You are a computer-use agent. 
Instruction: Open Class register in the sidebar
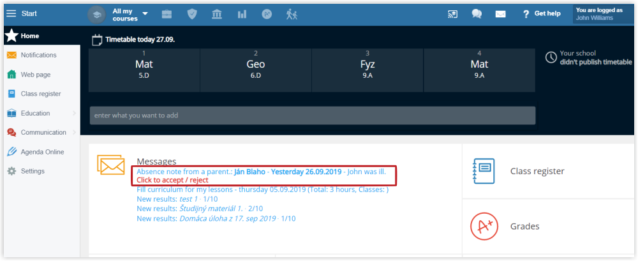point(42,94)
